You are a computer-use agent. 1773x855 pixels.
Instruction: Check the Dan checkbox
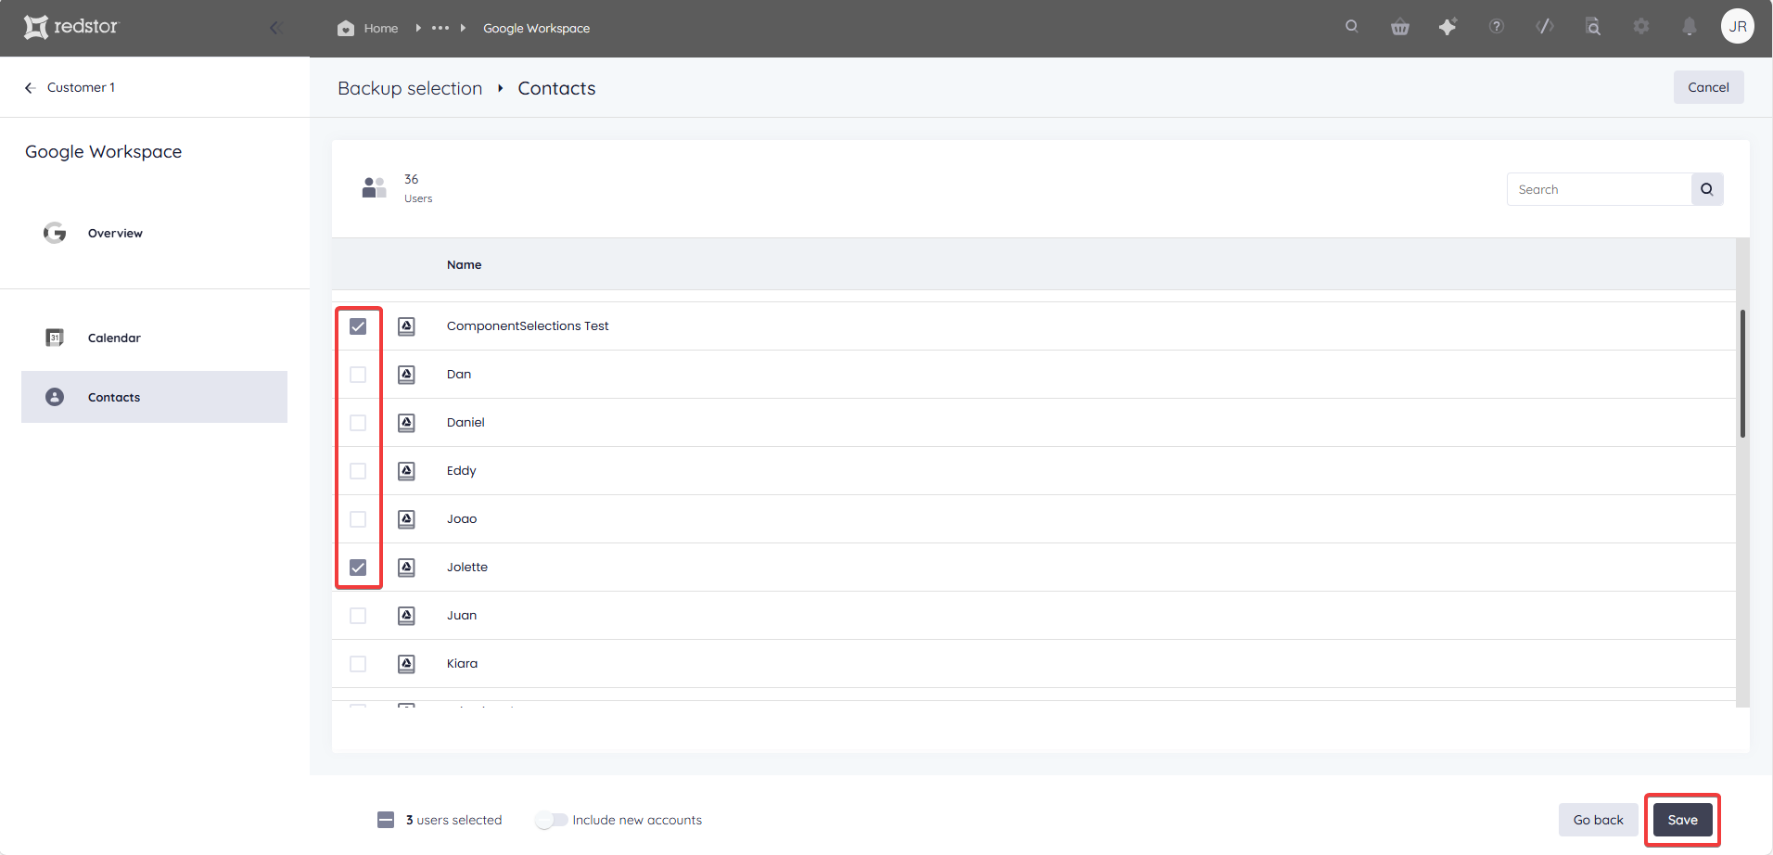(358, 375)
